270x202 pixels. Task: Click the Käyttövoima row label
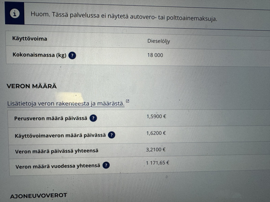(30, 39)
